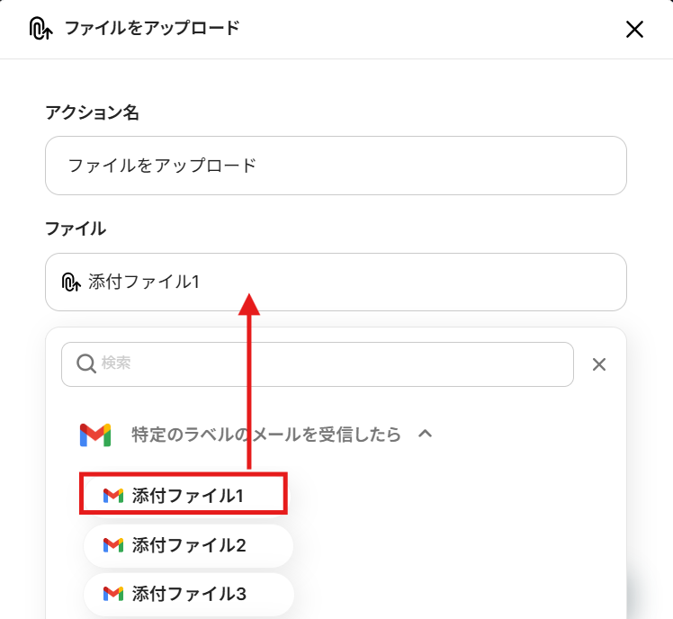The height and width of the screenshot is (619, 673).
Task: Click the large Gmail icon in trigger header
Action: click(x=95, y=435)
